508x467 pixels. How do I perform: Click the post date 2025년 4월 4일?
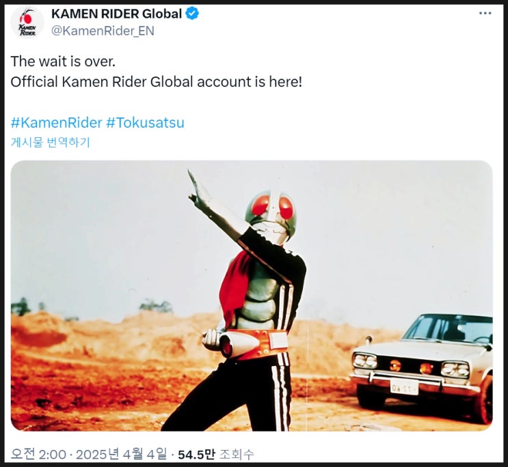(x=121, y=455)
